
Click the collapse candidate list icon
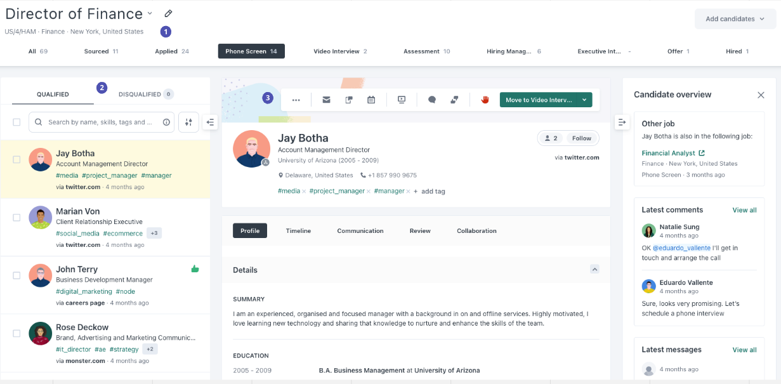[210, 122]
